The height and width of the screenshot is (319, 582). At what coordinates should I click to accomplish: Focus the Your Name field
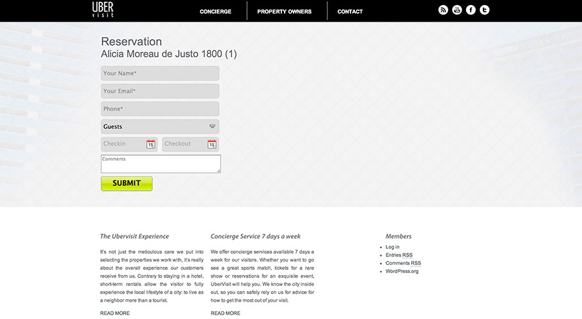tap(160, 73)
